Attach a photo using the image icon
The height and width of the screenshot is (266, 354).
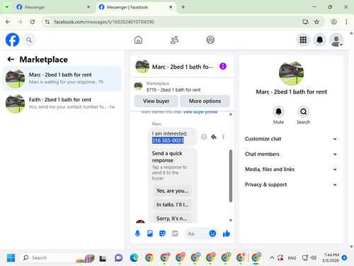150,233
